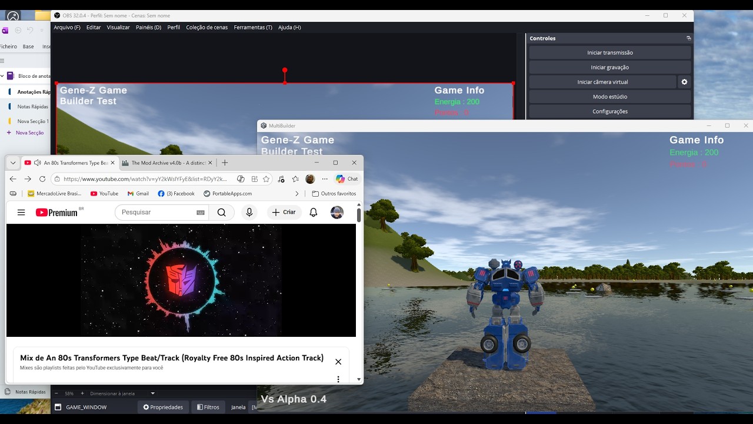
Task: Open PortableApps.com bookmark
Action: click(228, 193)
